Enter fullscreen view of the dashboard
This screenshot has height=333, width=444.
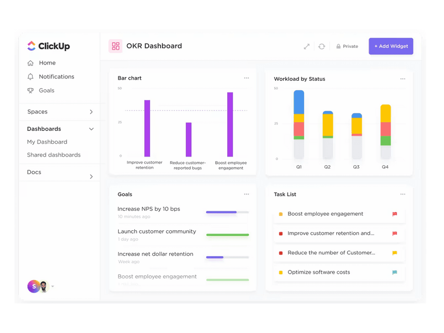pyautogui.click(x=306, y=46)
